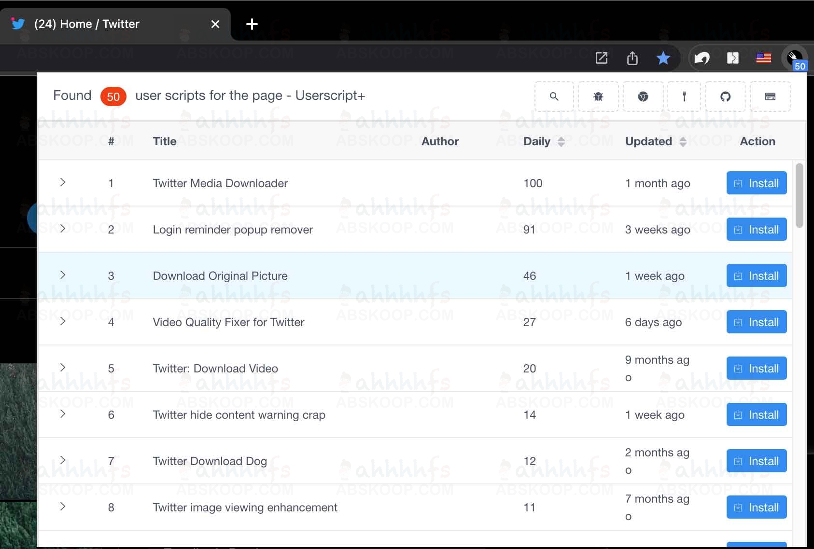
Task: Open the GitHub source icon
Action: pyautogui.click(x=725, y=96)
